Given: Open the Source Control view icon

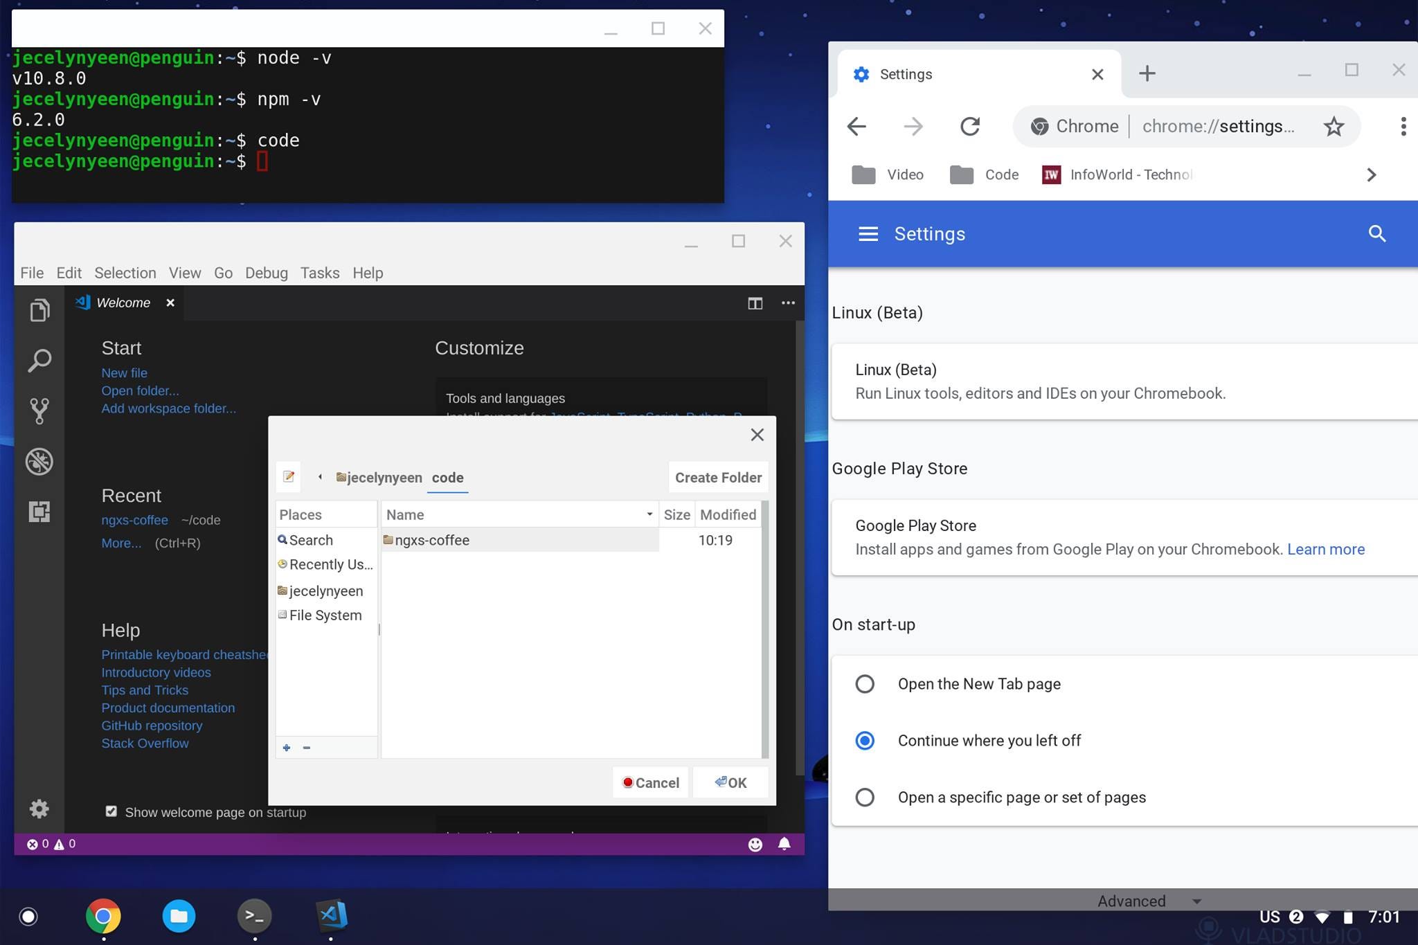Looking at the screenshot, I should pyautogui.click(x=39, y=411).
